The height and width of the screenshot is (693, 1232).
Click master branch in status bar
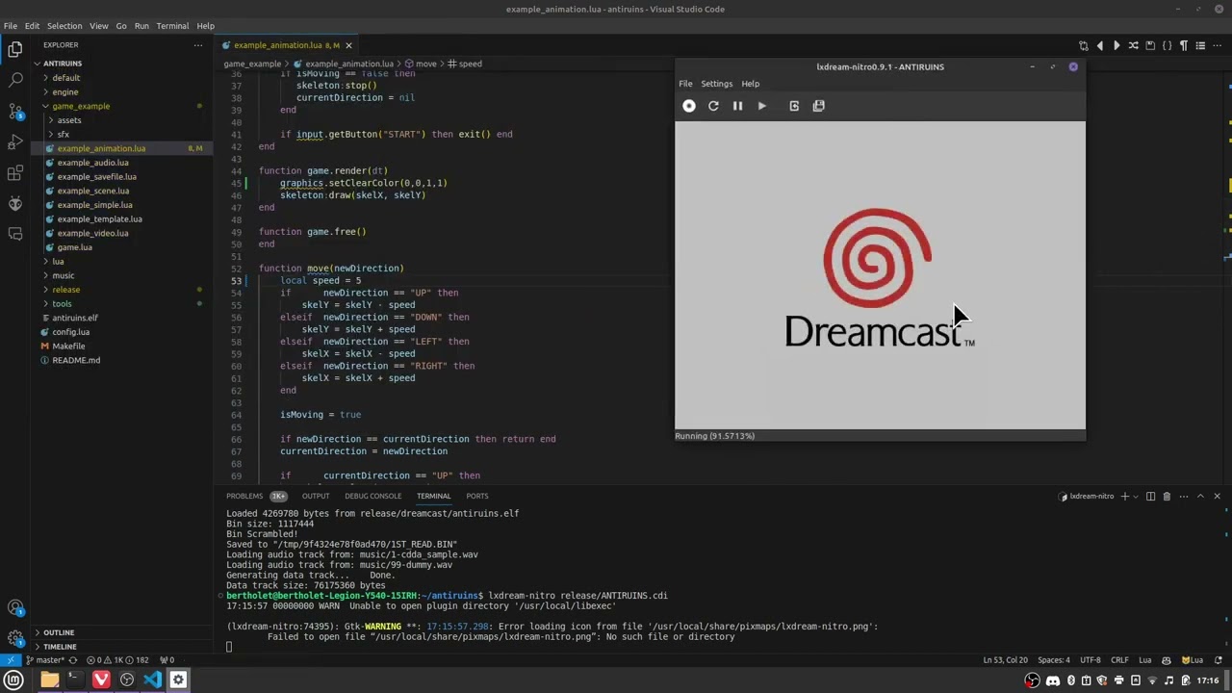click(44, 660)
